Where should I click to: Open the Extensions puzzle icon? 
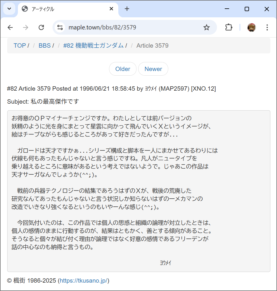[229, 27]
